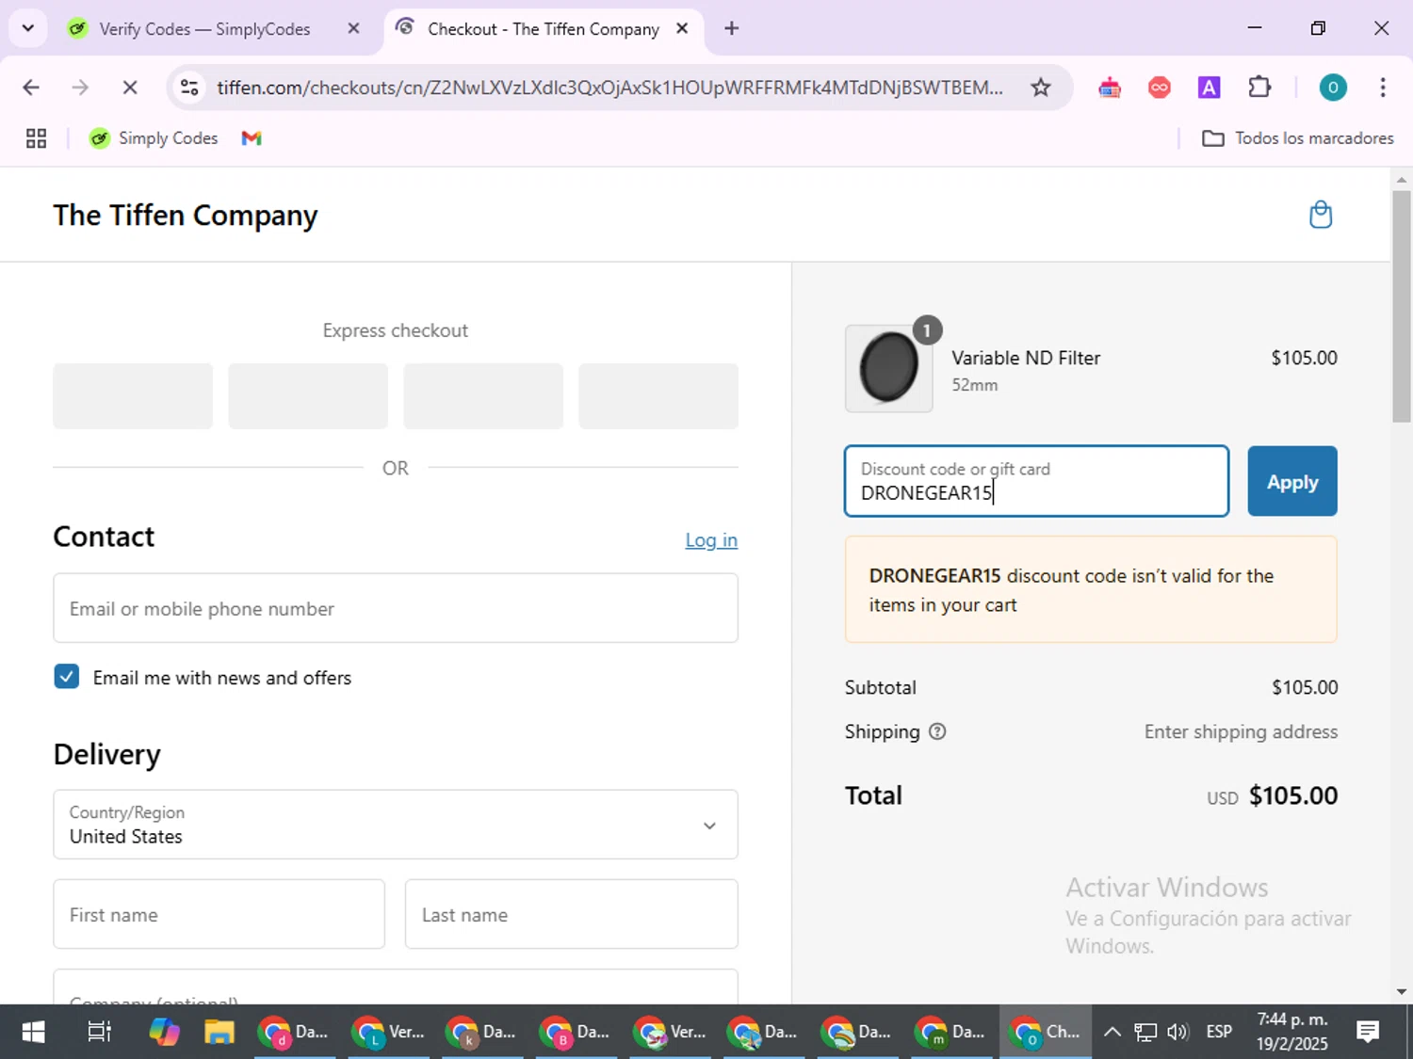Open volume control in system tray
This screenshot has height=1059, width=1413.
click(1177, 1032)
